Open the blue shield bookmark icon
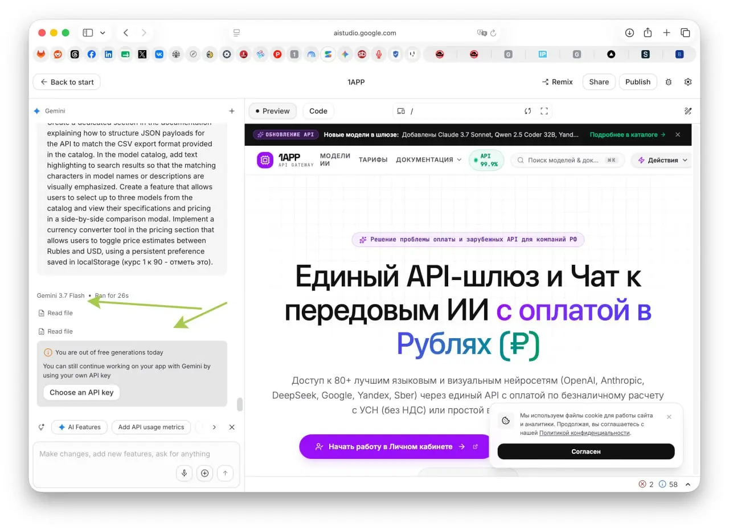Viewport: 729px width, 530px height. click(396, 55)
